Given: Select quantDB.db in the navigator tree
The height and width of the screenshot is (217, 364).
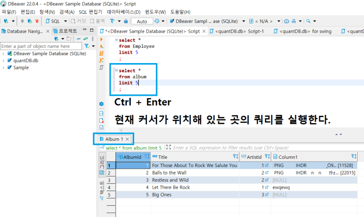Looking at the screenshot, I should point(25,61).
